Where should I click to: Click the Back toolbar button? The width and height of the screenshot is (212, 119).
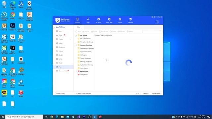[x=78, y=32]
